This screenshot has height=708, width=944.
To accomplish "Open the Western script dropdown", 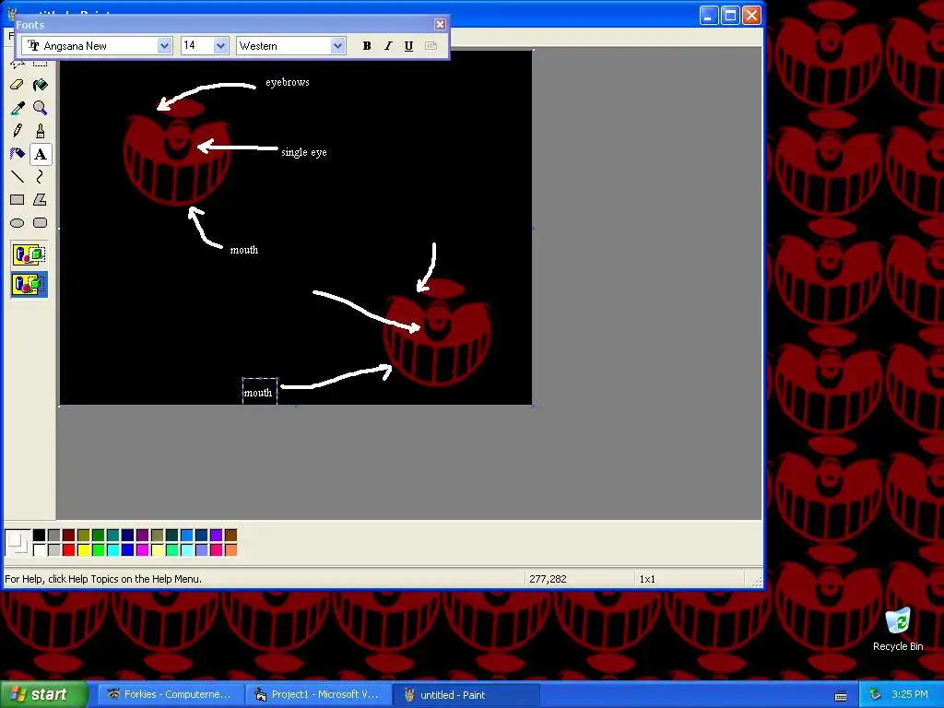I will 337,46.
